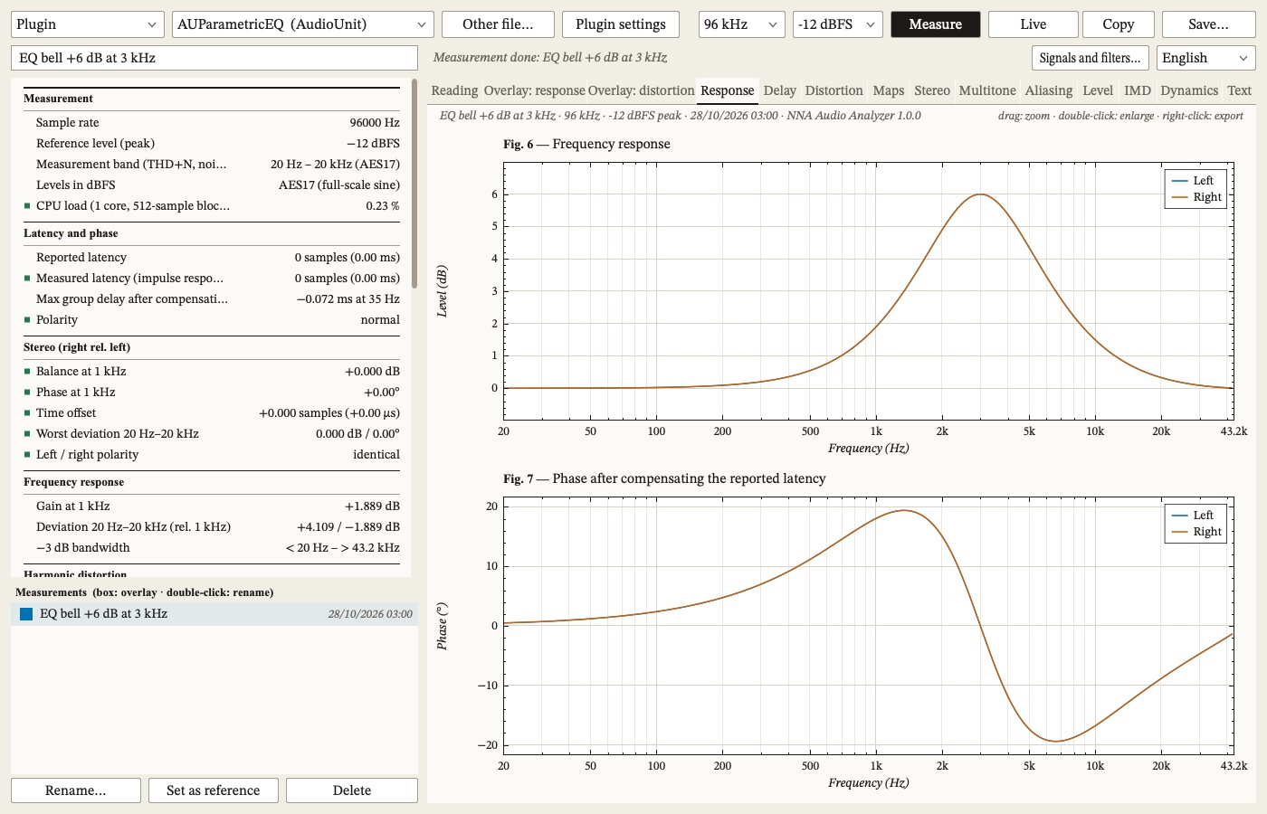Open the Multitone tab
This screenshot has width=1267, height=814.
[987, 90]
